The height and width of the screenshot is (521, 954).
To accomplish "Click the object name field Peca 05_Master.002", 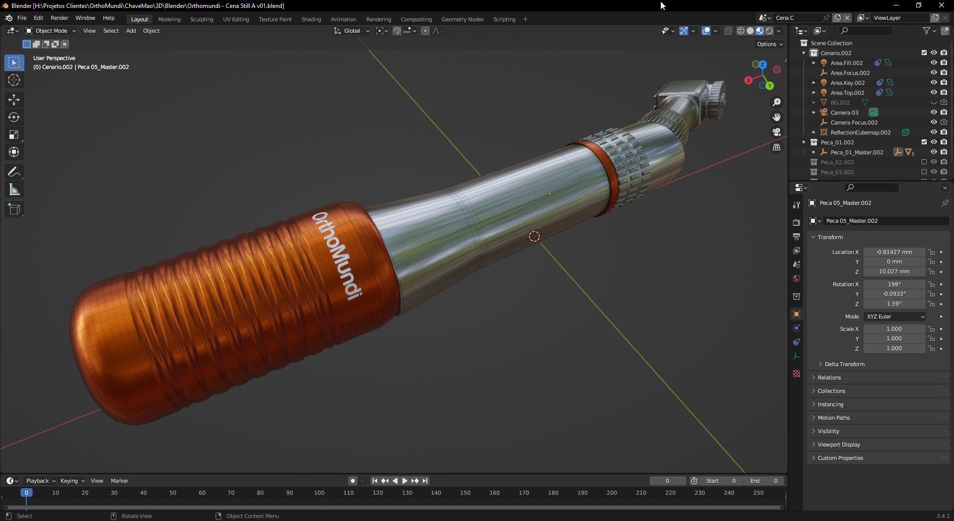I will (886, 221).
